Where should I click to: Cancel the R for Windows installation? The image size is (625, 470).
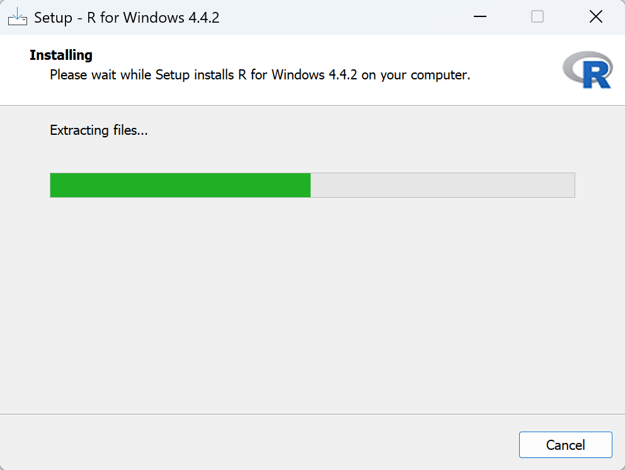tap(565, 445)
